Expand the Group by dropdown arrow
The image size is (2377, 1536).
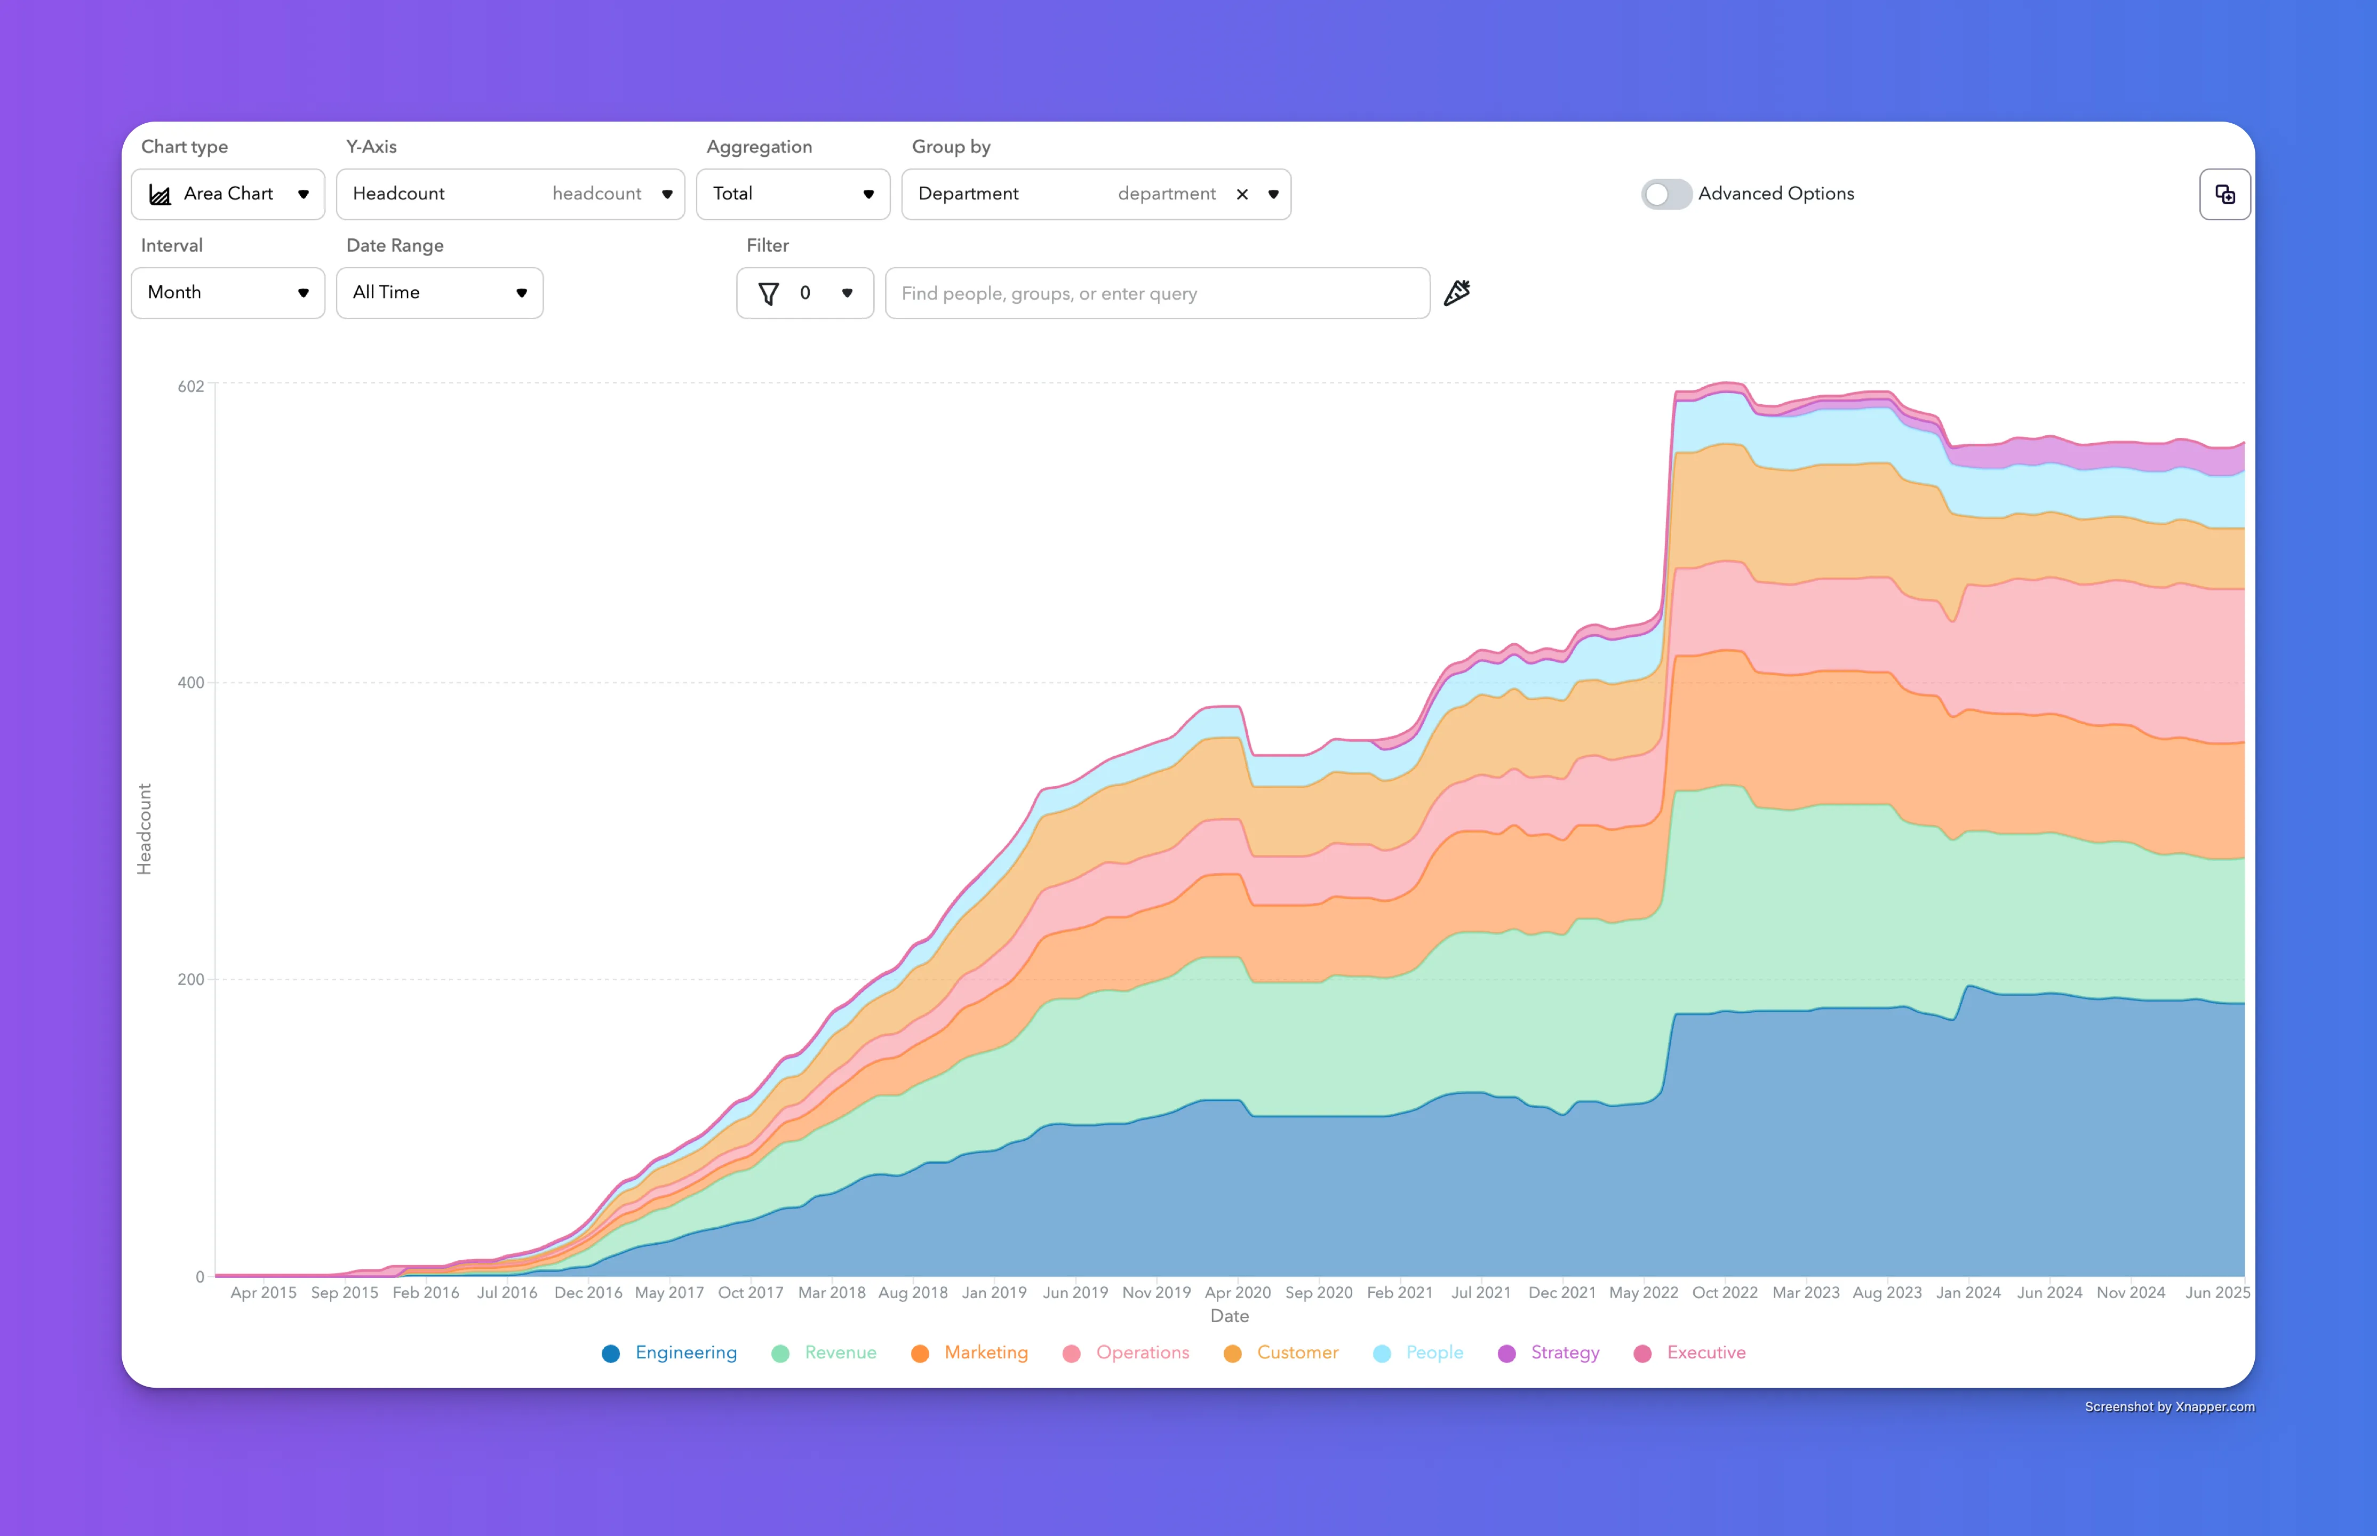click(x=1273, y=195)
